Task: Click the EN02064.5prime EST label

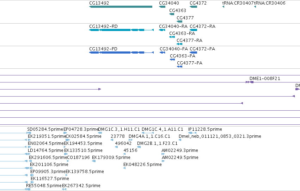Action: click(x=45, y=143)
